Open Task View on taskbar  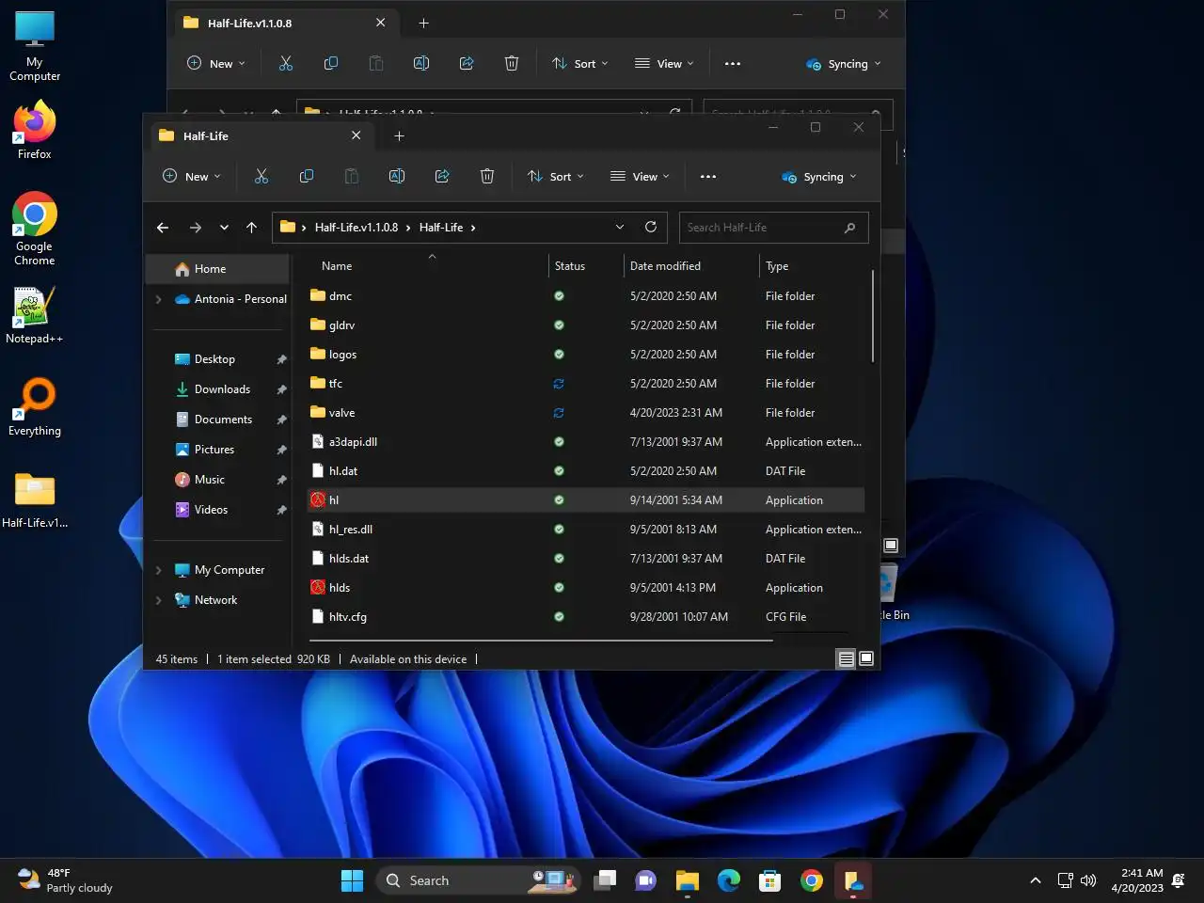tap(605, 880)
